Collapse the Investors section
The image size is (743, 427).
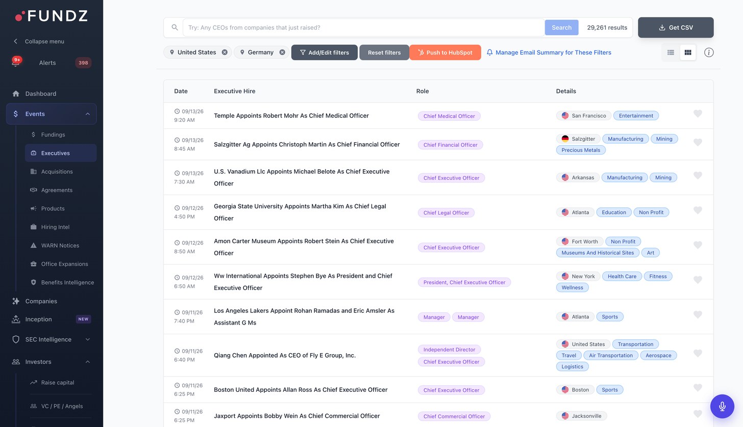pyautogui.click(x=88, y=362)
